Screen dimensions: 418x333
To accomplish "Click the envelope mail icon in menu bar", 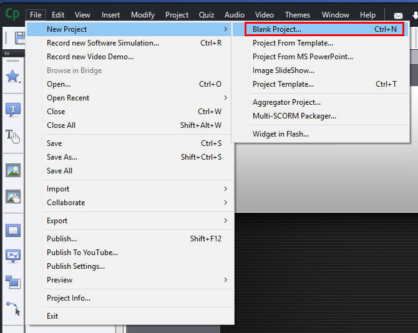I will pyautogui.click(x=398, y=16).
